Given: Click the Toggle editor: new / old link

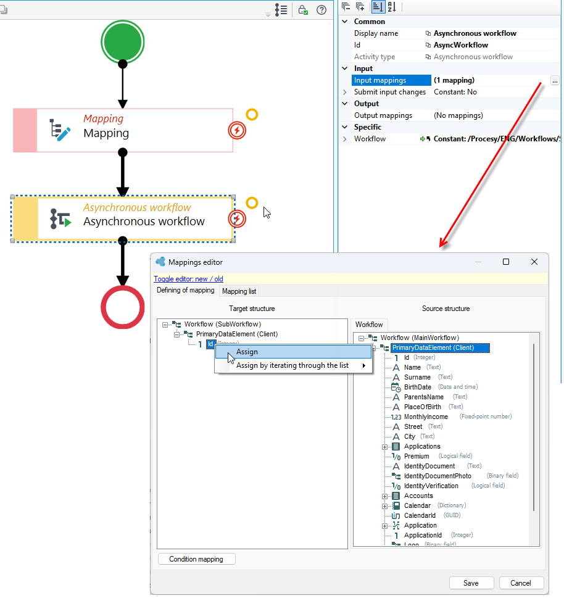Looking at the screenshot, I should click(188, 279).
